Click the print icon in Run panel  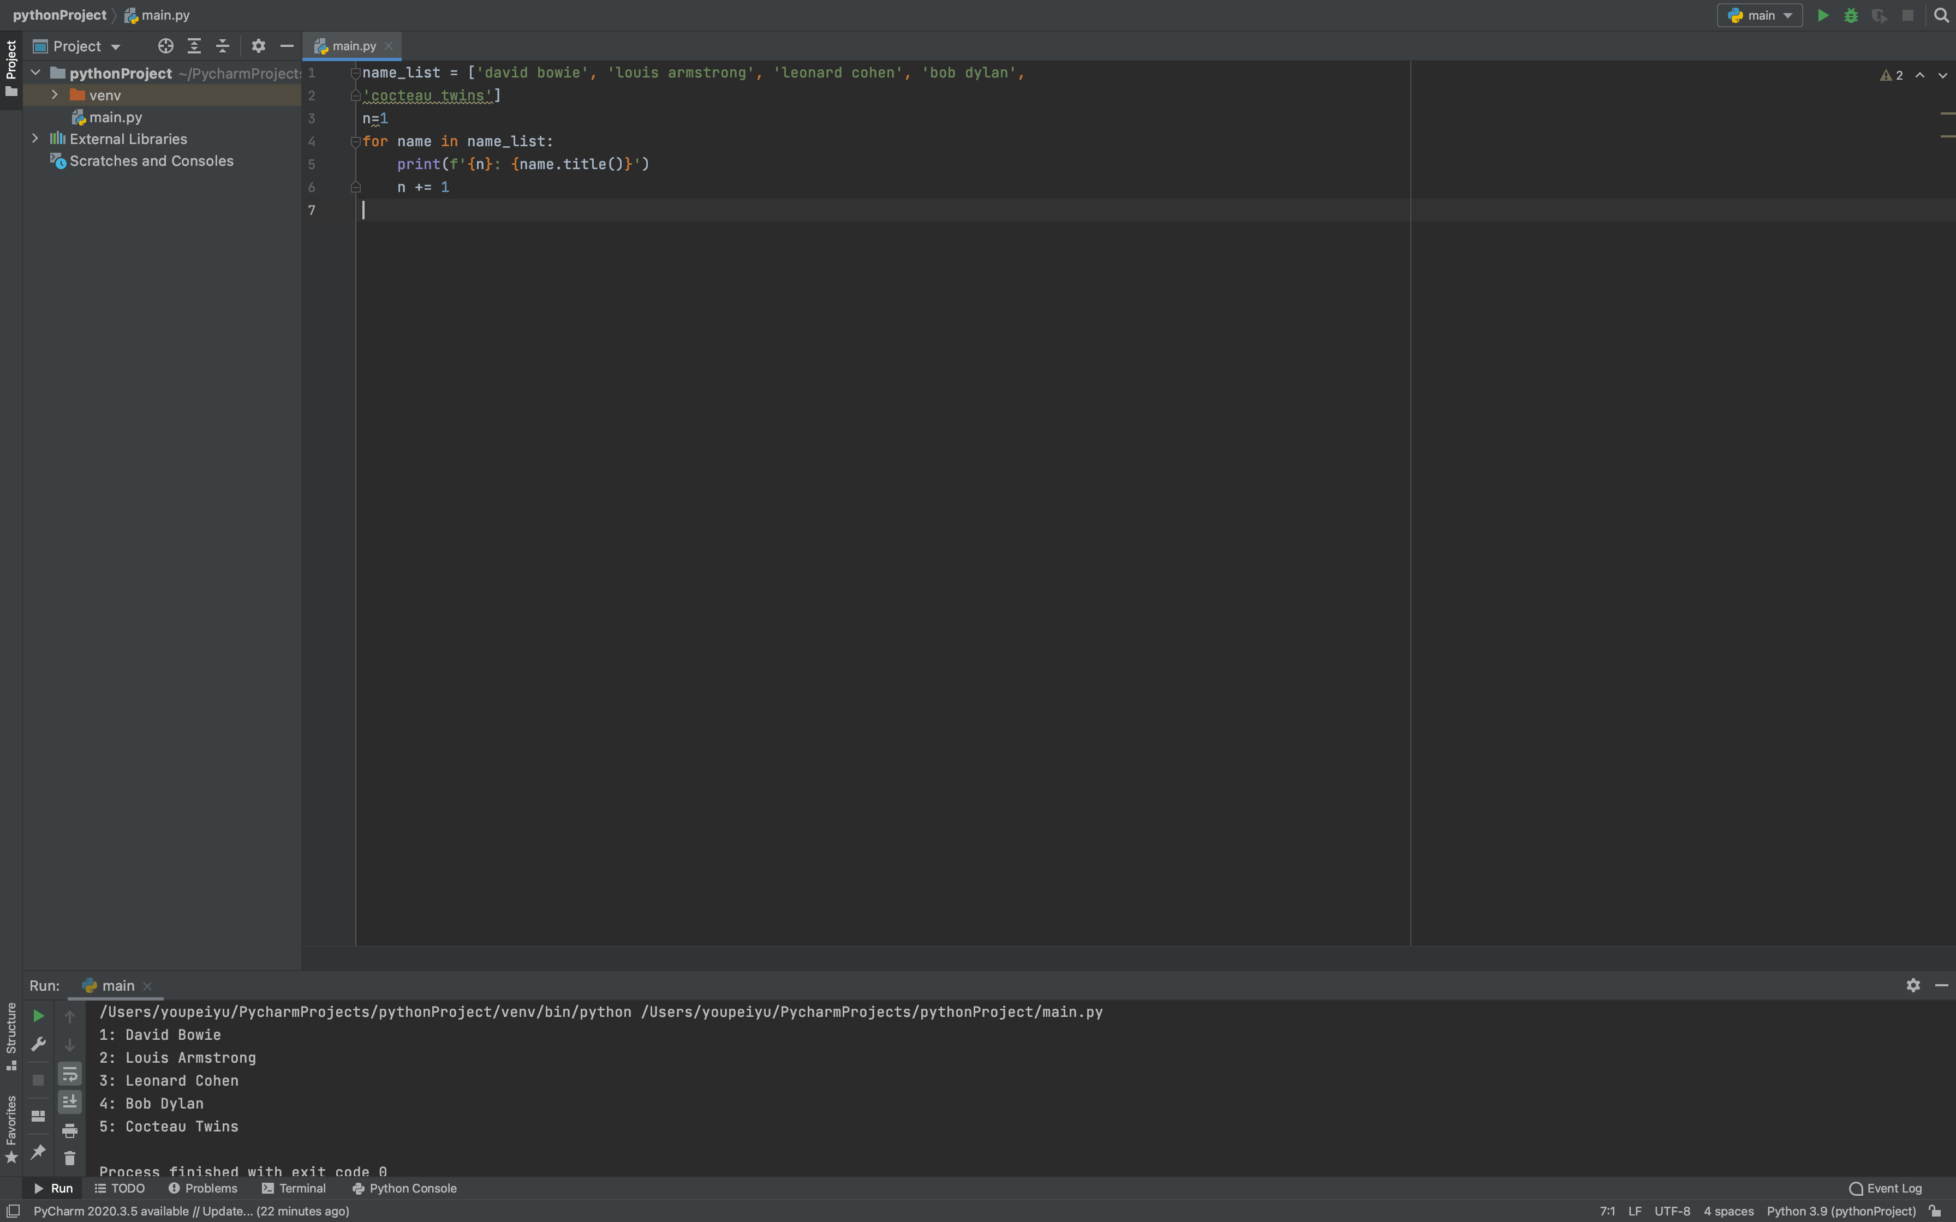69,1130
